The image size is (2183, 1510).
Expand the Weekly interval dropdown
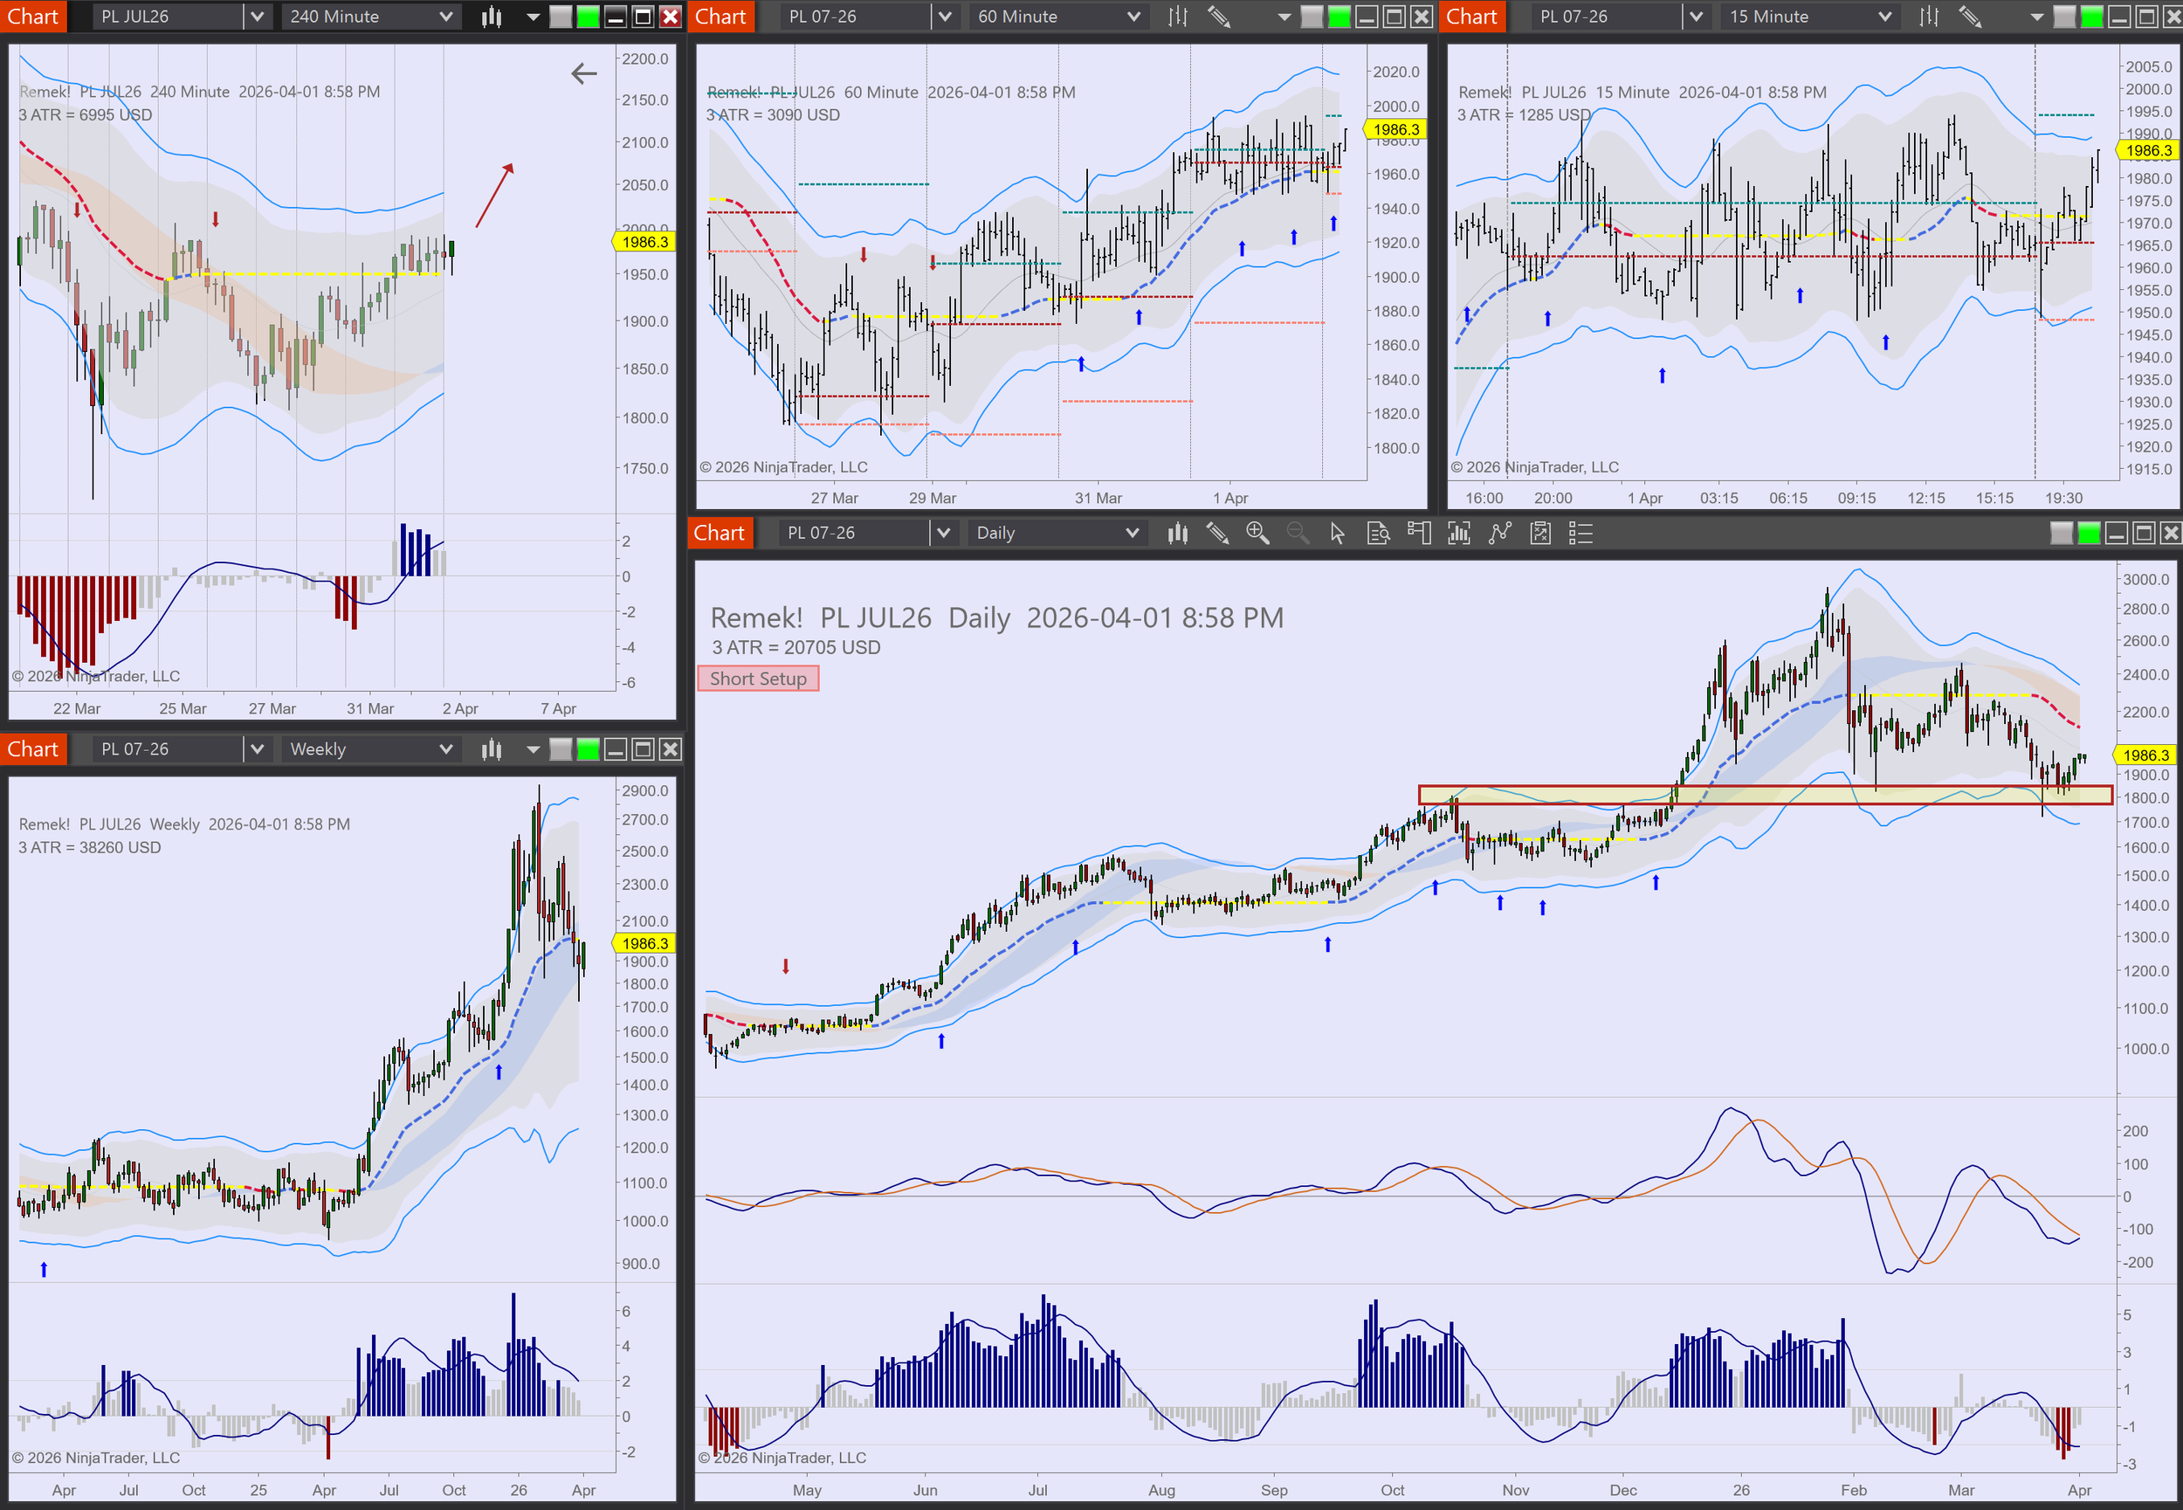click(x=445, y=749)
